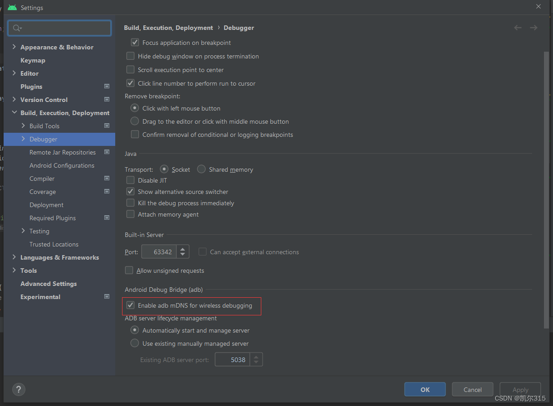Expand the Tools section
This screenshot has height=406, width=553.
pos(14,270)
